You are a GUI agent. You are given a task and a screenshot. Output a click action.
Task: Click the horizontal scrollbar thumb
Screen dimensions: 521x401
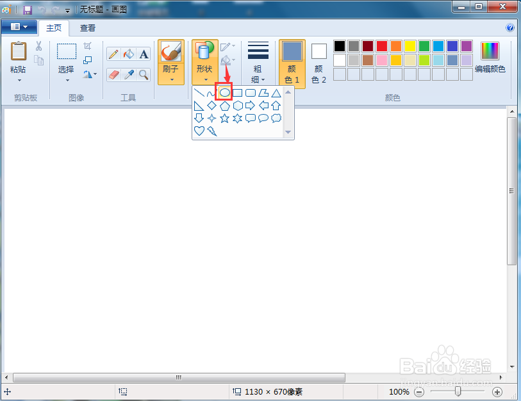pyautogui.click(x=179, y=377)
